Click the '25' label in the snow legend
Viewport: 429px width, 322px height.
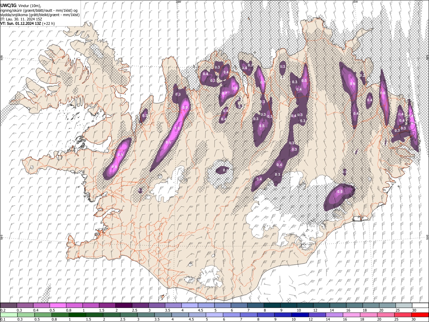click(x=397, y=310)
